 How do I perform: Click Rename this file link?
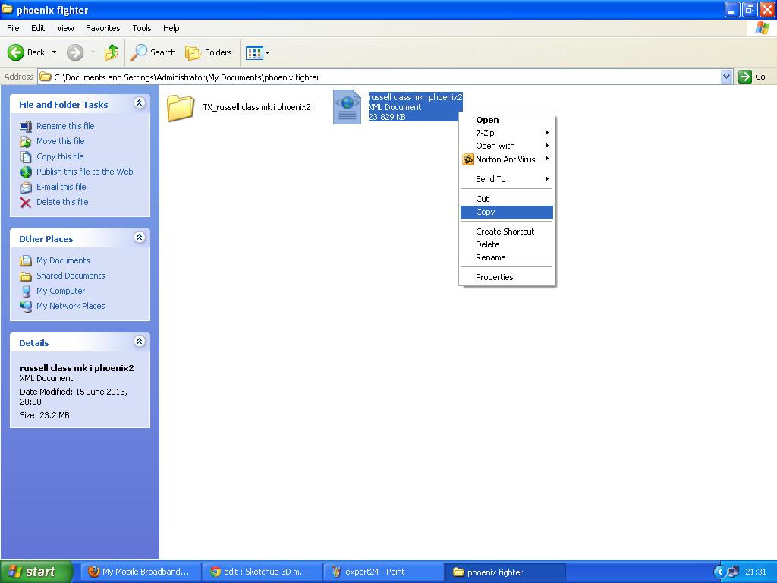[x=65, y=126]
